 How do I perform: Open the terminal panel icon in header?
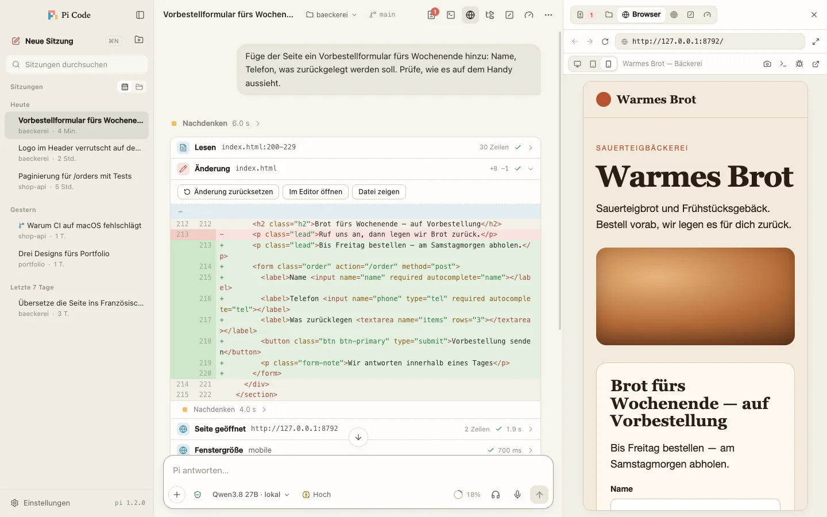click(451, 15)
